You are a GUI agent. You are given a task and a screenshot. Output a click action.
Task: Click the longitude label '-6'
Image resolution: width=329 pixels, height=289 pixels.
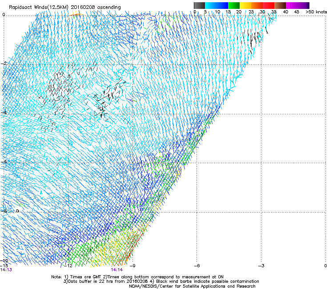(x=197, y=266)
